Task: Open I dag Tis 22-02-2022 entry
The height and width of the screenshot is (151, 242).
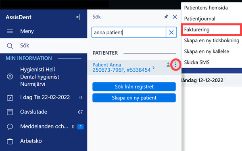Action: tap(45, 97)
